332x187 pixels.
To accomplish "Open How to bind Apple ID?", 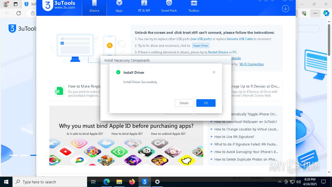I will click(x=127, y=134).
